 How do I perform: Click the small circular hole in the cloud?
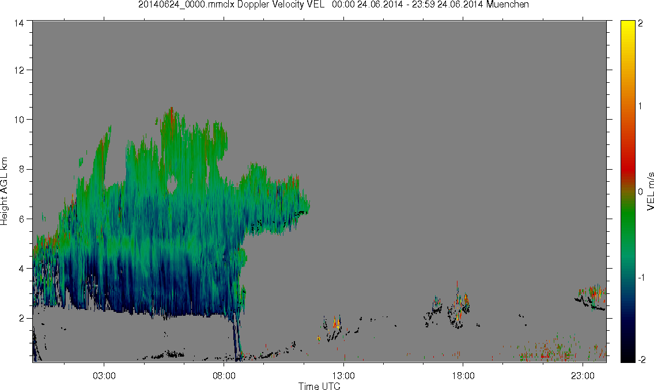[172, 183]
